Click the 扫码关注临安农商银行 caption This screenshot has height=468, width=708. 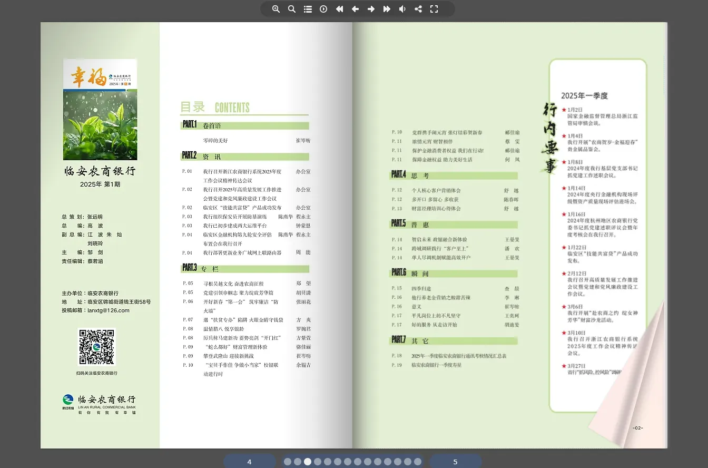coord(96,373)
